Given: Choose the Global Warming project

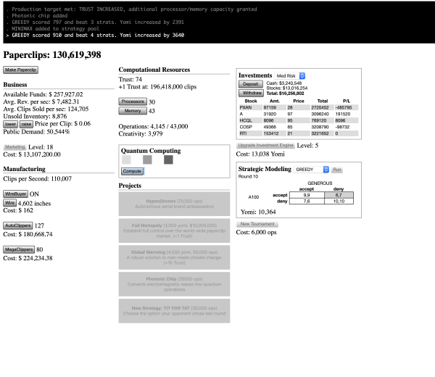Looking at the screenshot, I should tap(173, 256).
